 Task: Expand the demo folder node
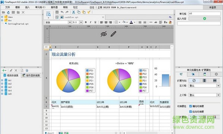(2, 17)
